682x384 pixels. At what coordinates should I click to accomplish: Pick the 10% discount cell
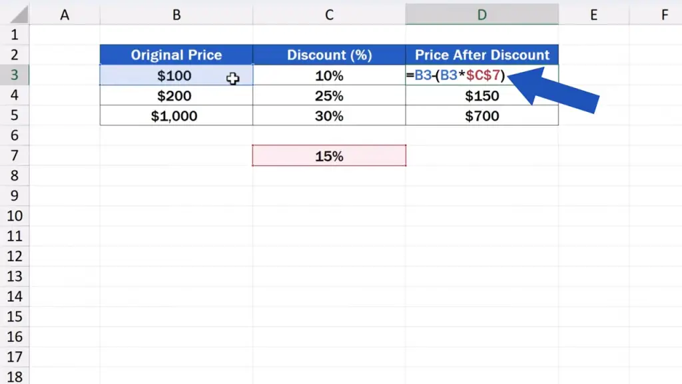pos(329,76)
